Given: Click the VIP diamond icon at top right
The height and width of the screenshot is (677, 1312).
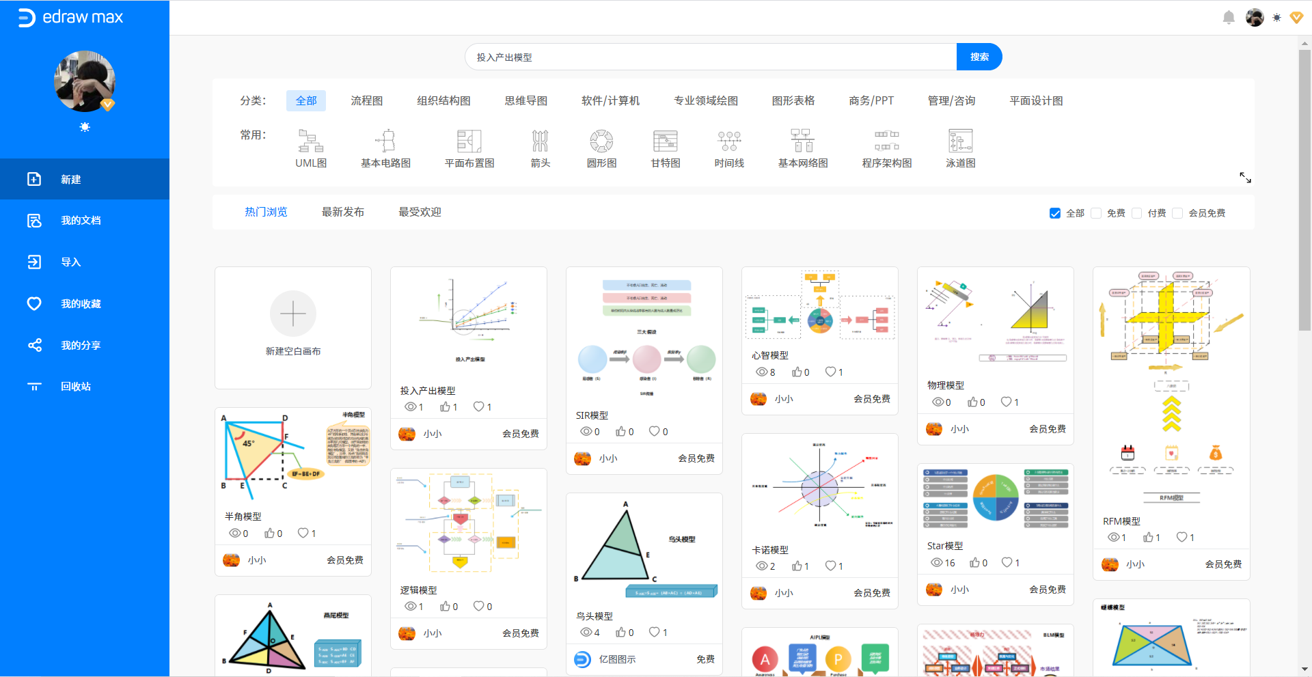Looking at the screenshot, I should (1296, 18).
